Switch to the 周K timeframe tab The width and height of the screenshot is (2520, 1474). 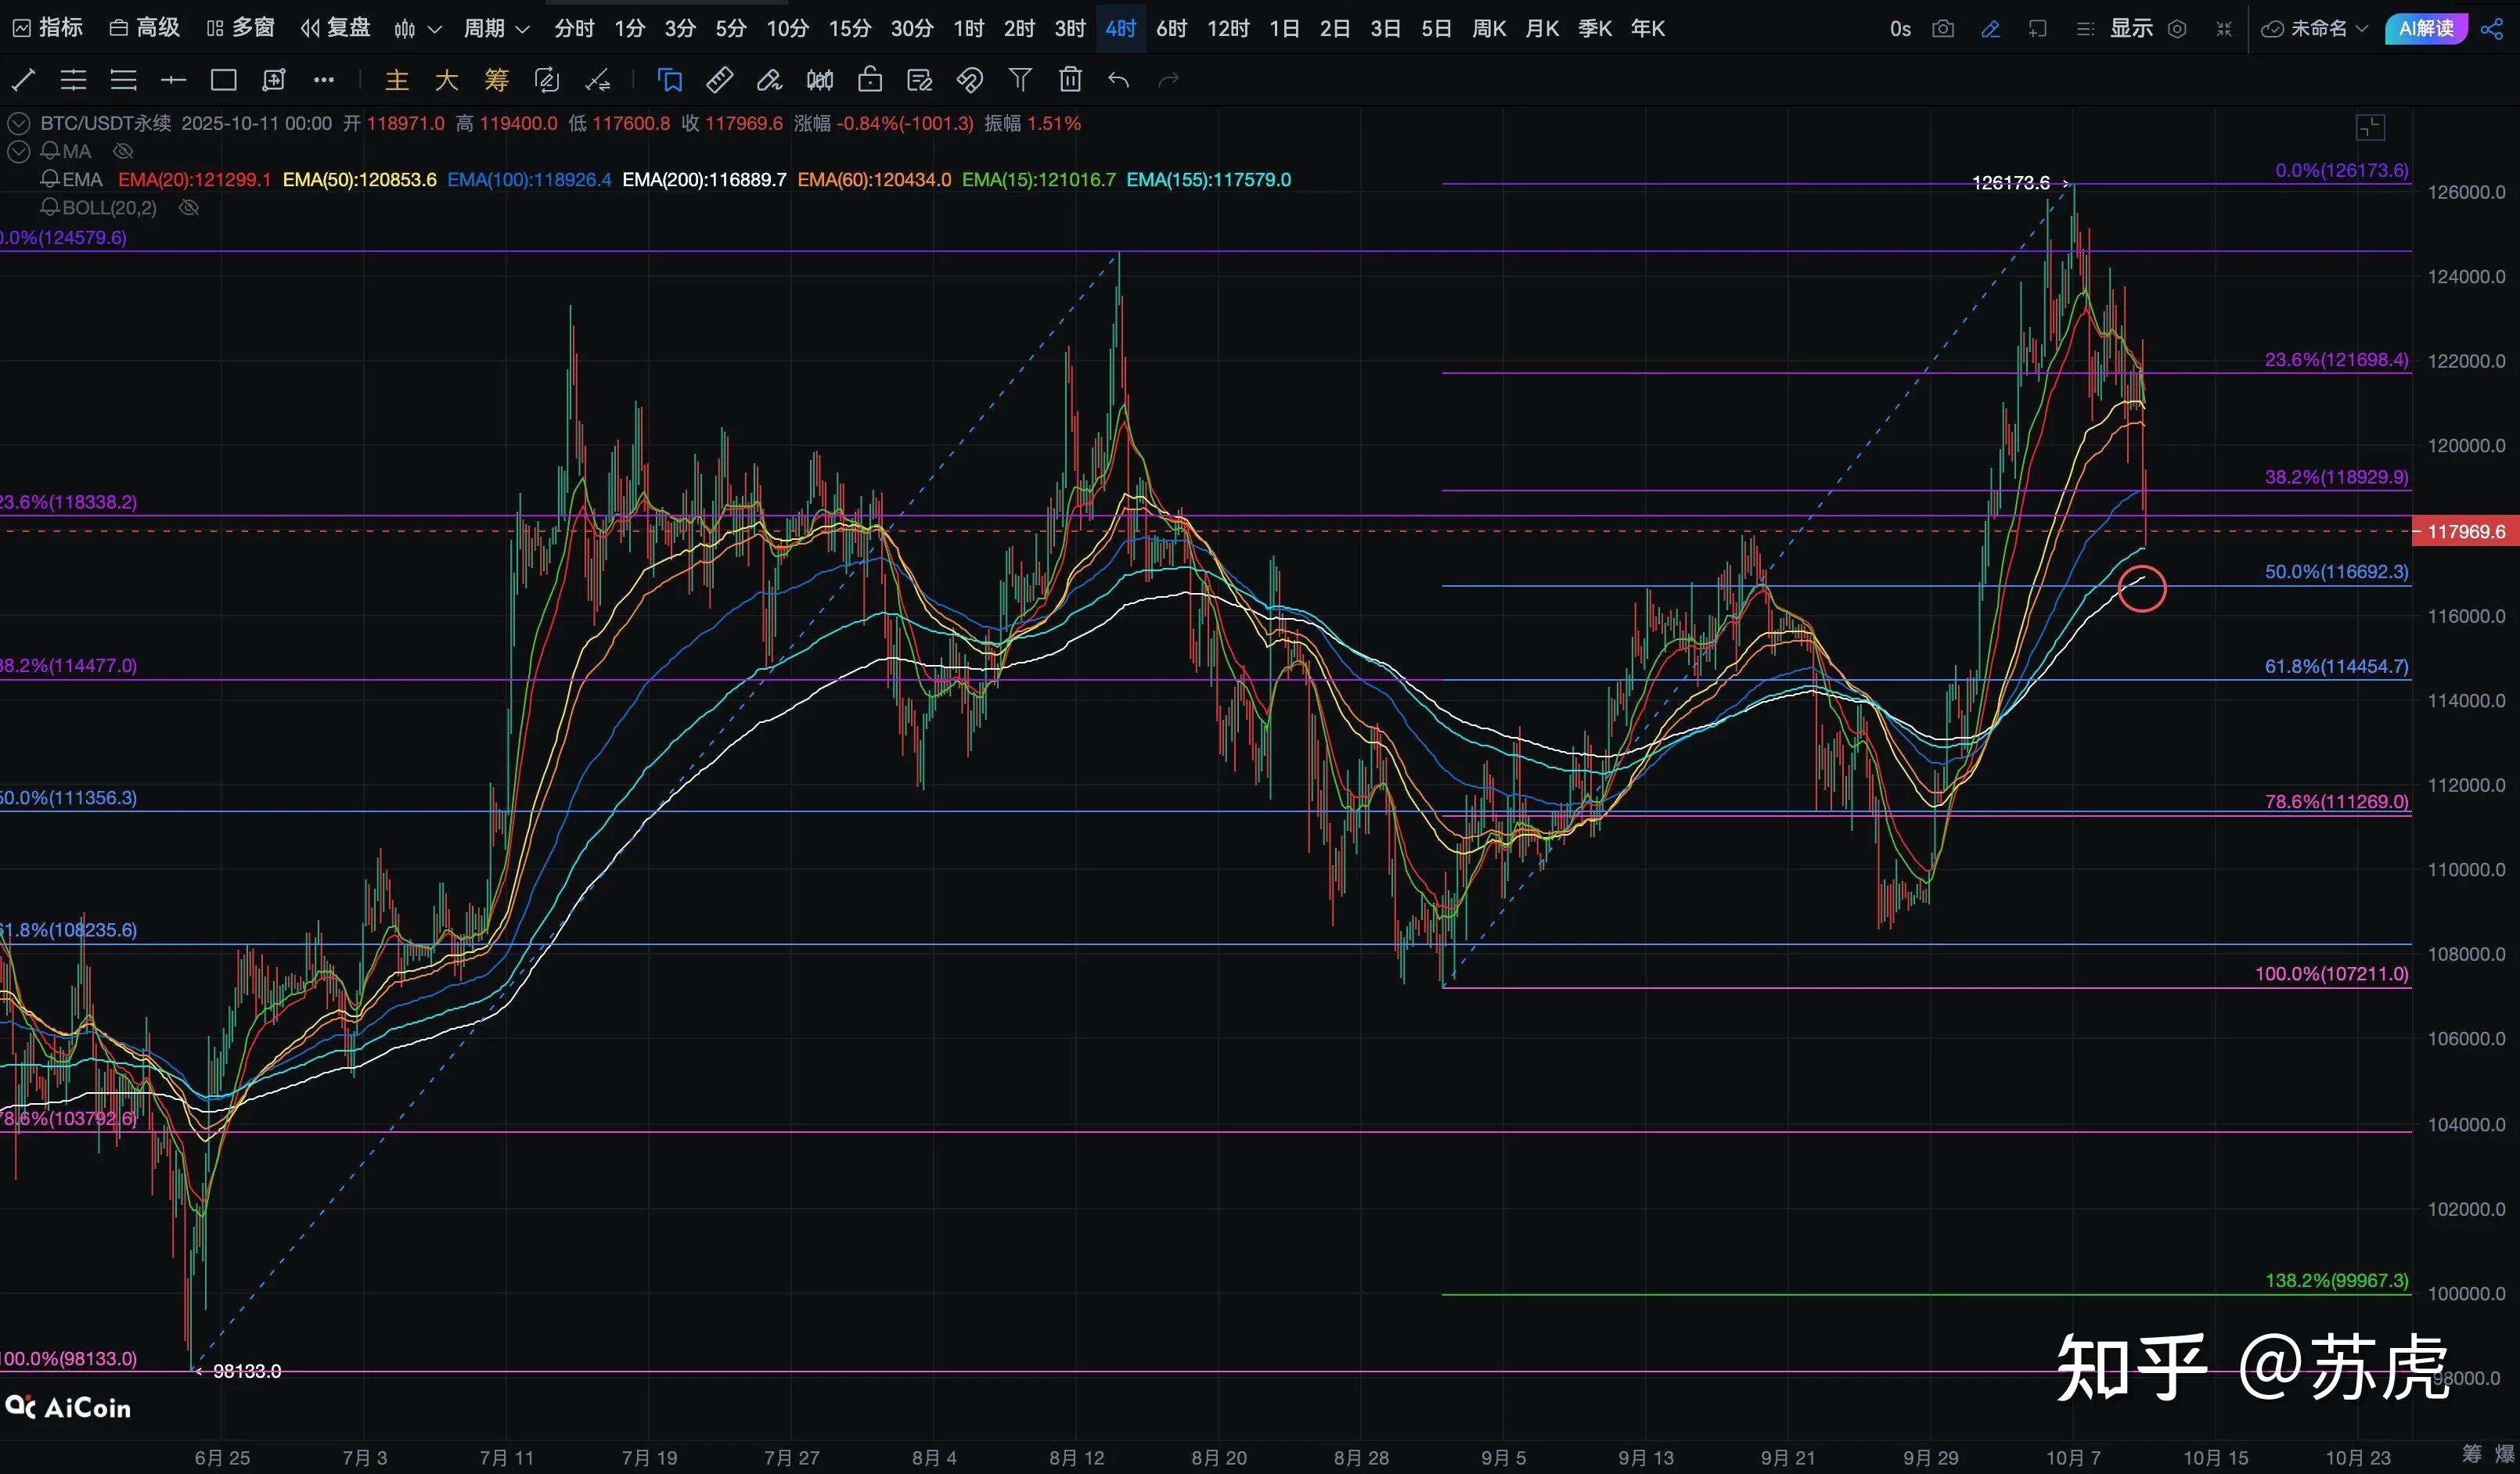1489,29
